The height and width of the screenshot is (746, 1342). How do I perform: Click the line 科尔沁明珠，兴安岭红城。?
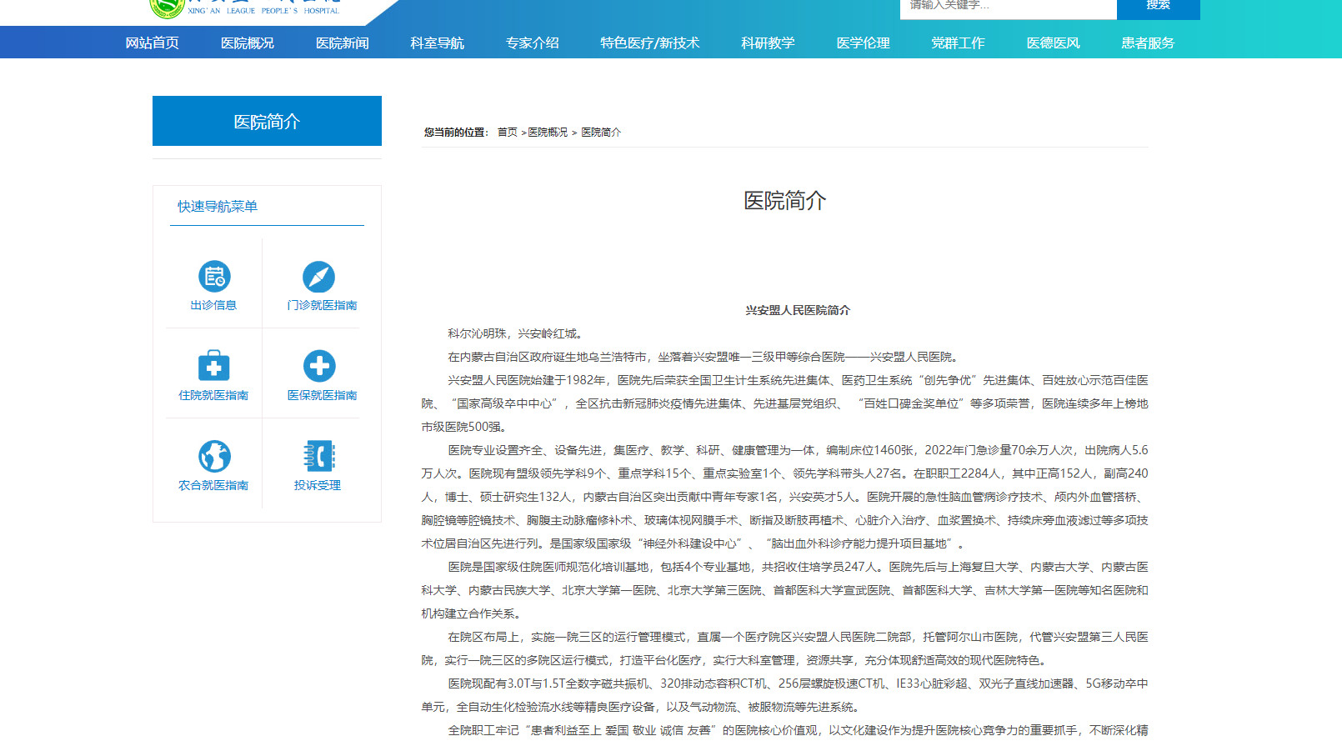pos(517,333)
